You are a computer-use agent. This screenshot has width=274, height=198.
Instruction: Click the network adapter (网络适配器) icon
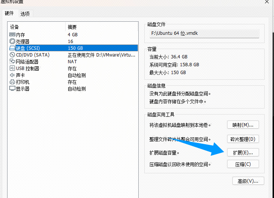tap(12, 61)
